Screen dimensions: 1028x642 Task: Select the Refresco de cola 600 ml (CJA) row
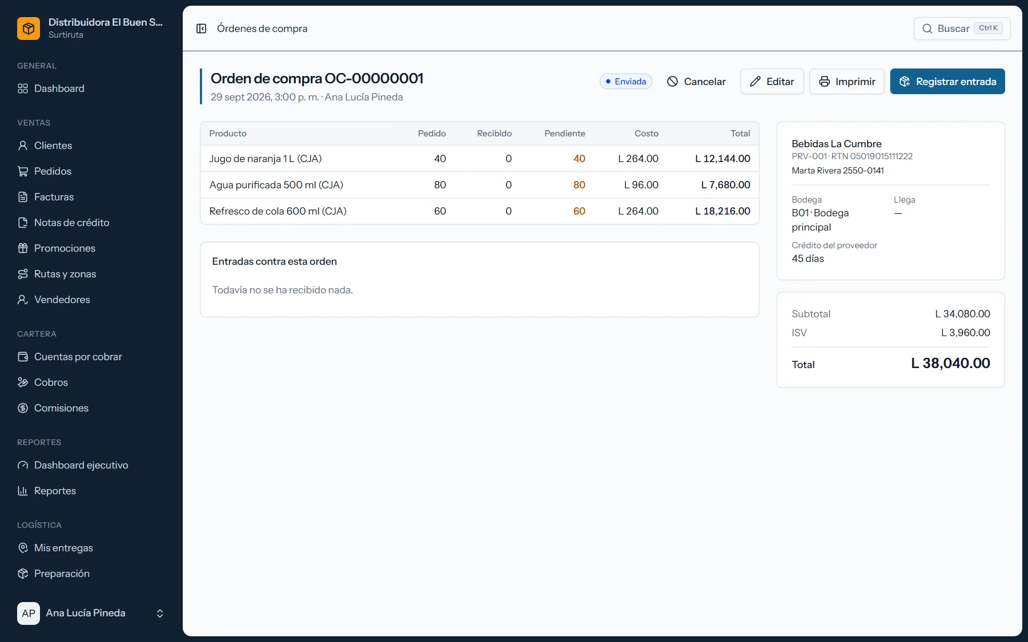pos(480,211)
